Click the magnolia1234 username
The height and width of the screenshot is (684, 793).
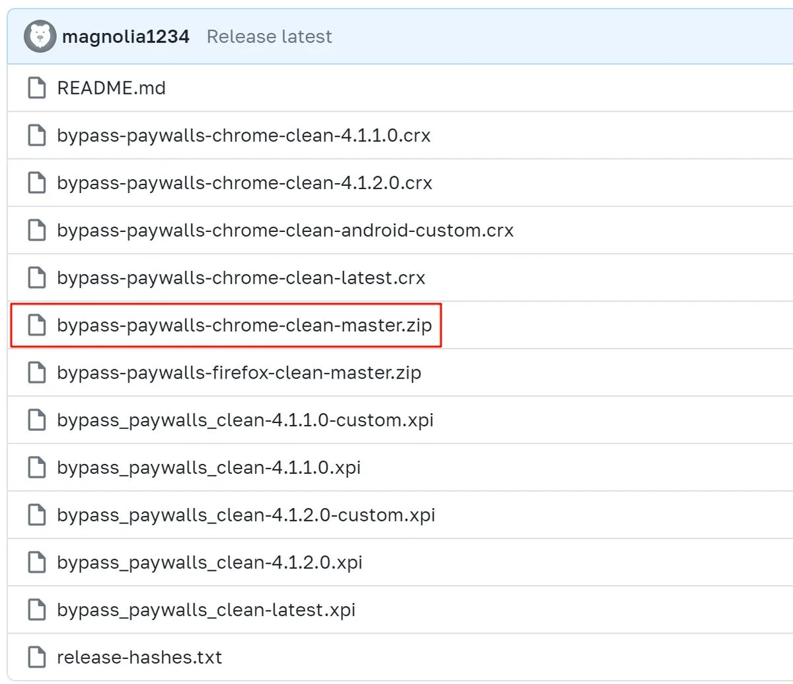pos(125,36)
